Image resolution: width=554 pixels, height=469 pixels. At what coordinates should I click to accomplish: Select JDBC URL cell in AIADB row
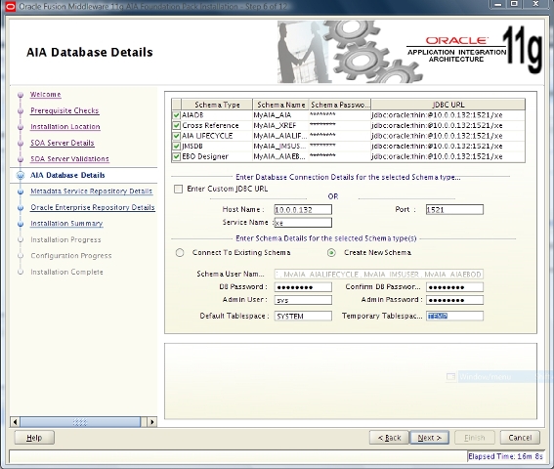(x=447, y=115)
